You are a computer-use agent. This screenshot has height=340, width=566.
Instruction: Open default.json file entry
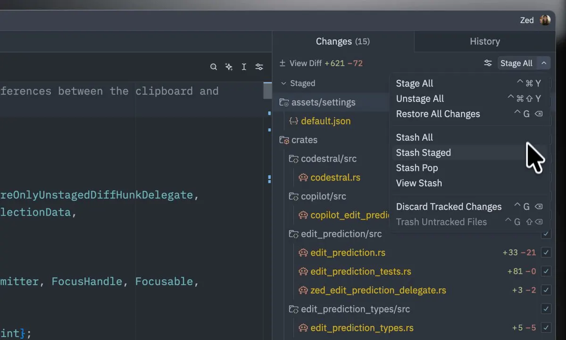point(325,121)
